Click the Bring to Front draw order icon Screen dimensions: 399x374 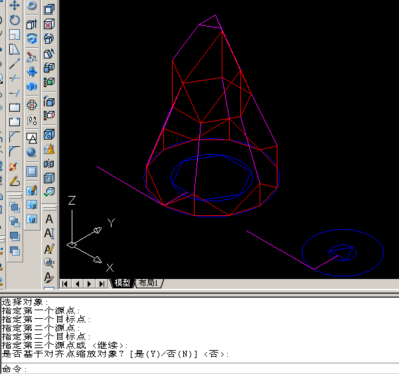(15, 207)
